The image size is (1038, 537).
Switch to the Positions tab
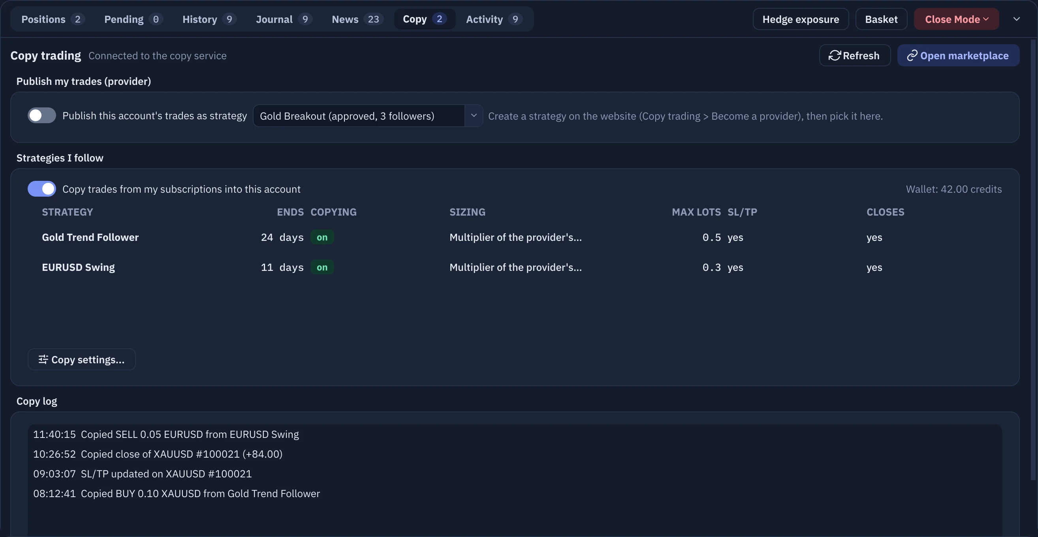[53, 19]
